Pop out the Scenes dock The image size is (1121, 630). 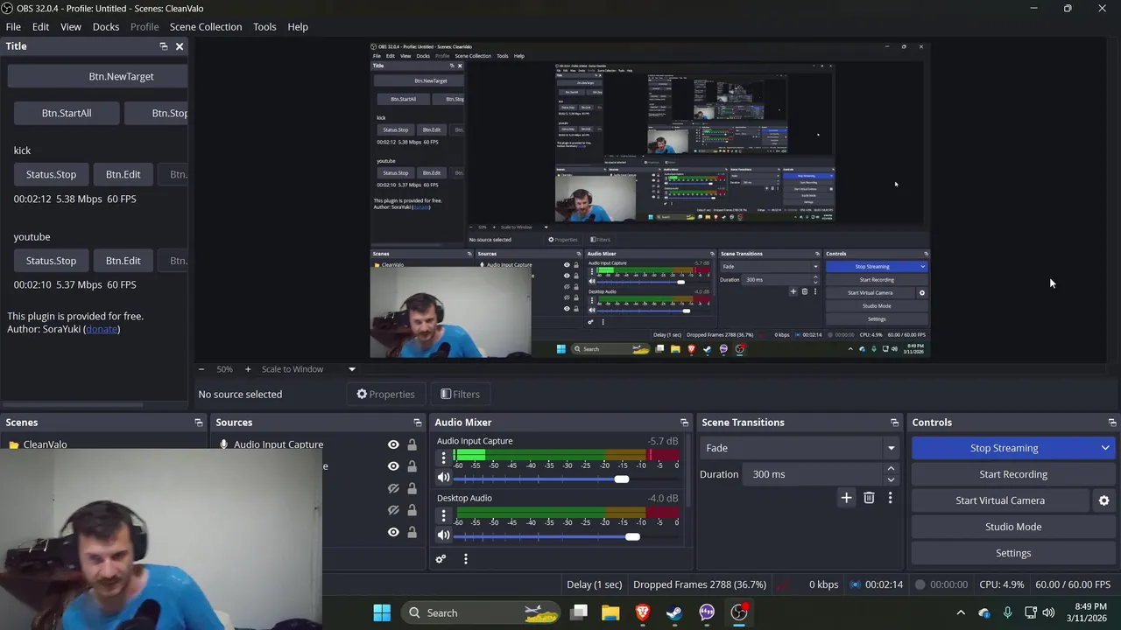[199, 423]
